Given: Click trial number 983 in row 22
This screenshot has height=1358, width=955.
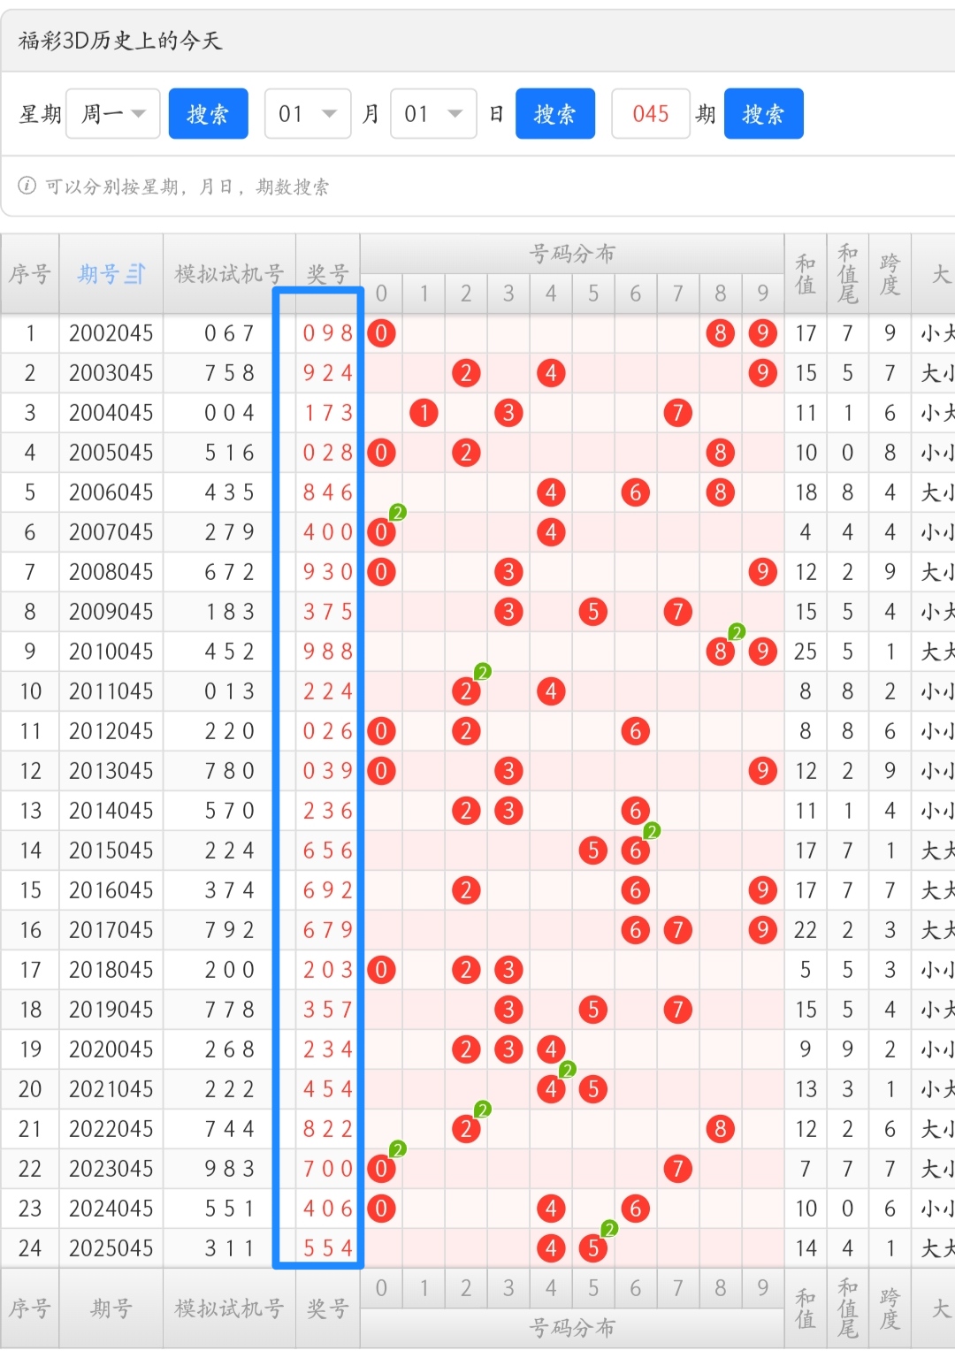Looking at the screenshot, I should (229, 1169).
